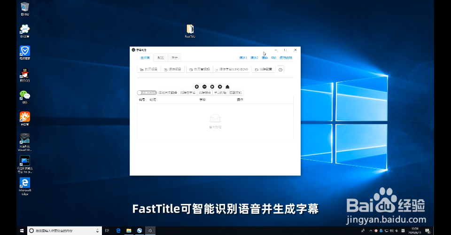Switch to the main interface tab (主界面)
The height and width of the screenshot is (235, 451).
[x=145, y=57]
